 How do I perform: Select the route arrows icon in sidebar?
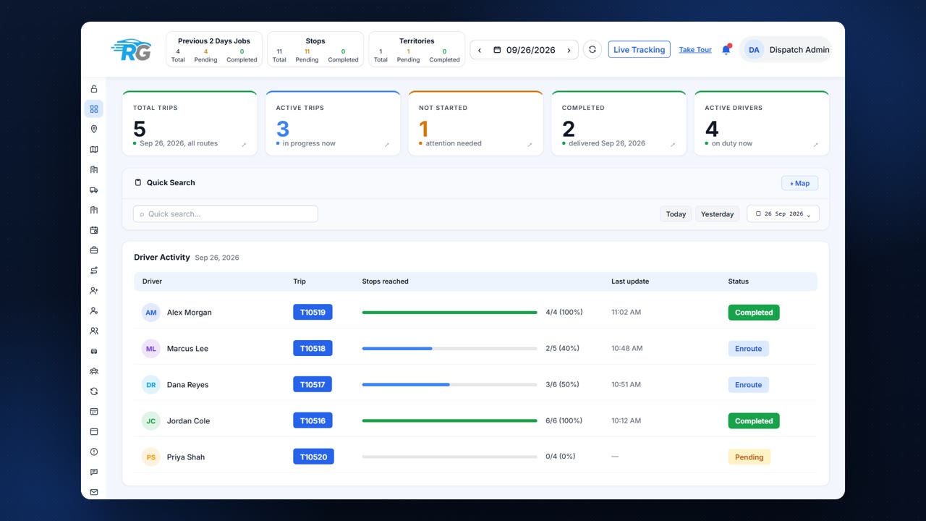[93, 271]
